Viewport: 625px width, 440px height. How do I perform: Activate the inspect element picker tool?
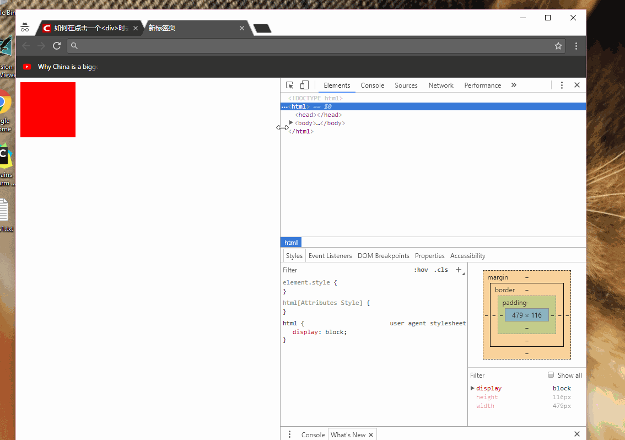click(x=290, y=85)
